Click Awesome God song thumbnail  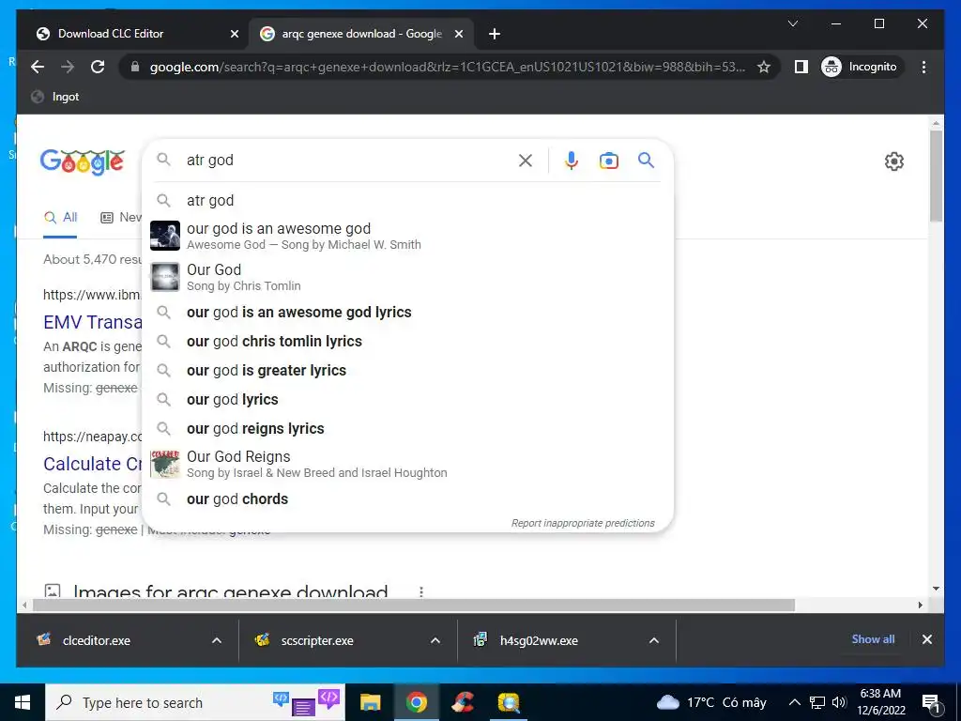coord(165,236)
